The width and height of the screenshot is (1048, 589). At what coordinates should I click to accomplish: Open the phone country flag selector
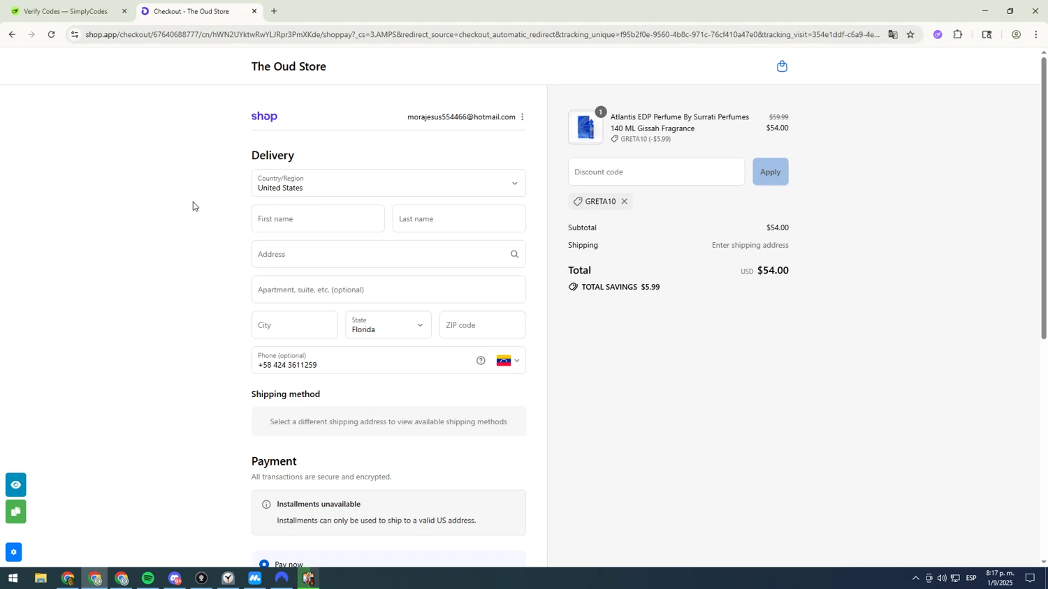click(508, 361)
